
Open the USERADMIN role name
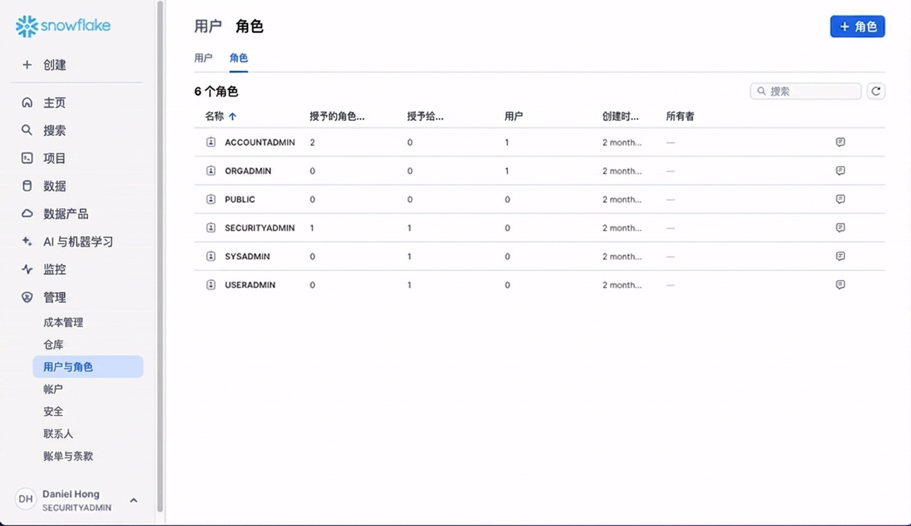pyautogui.click(x=250, y=285)
